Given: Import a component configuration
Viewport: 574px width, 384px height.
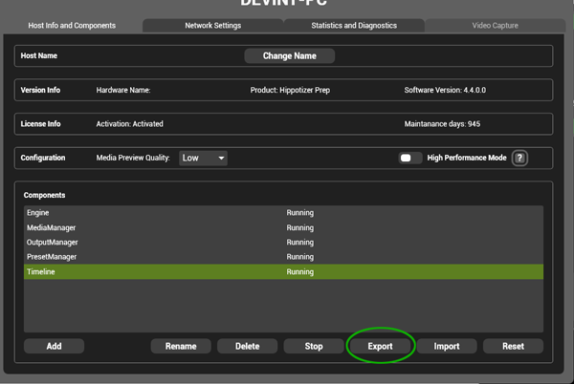Looking at the screenshot, I should coord(447,346).
